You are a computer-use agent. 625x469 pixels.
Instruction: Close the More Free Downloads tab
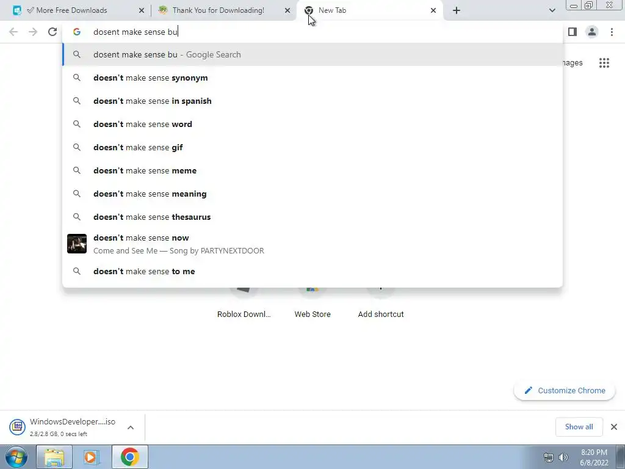tap(142, 10)
